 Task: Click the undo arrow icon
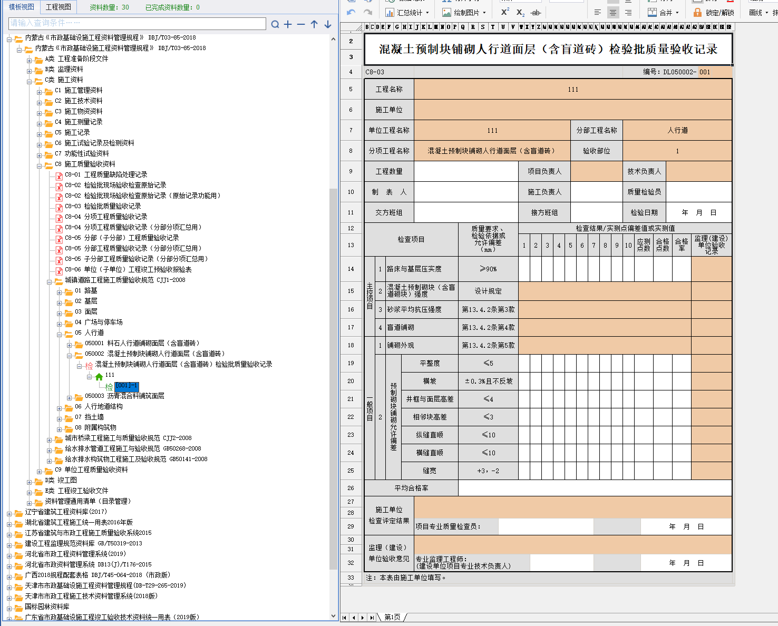point(352,12)
